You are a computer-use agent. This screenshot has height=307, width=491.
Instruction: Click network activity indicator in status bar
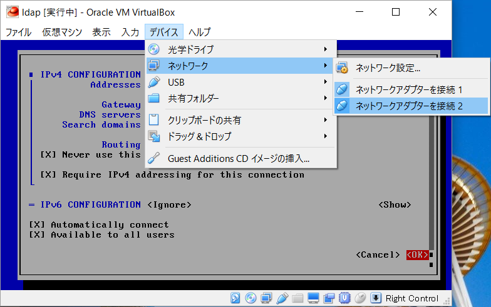point(266,298)
